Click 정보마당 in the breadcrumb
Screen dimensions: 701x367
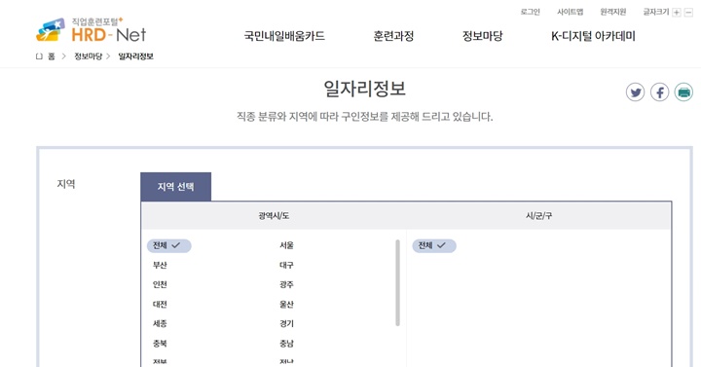88,56
